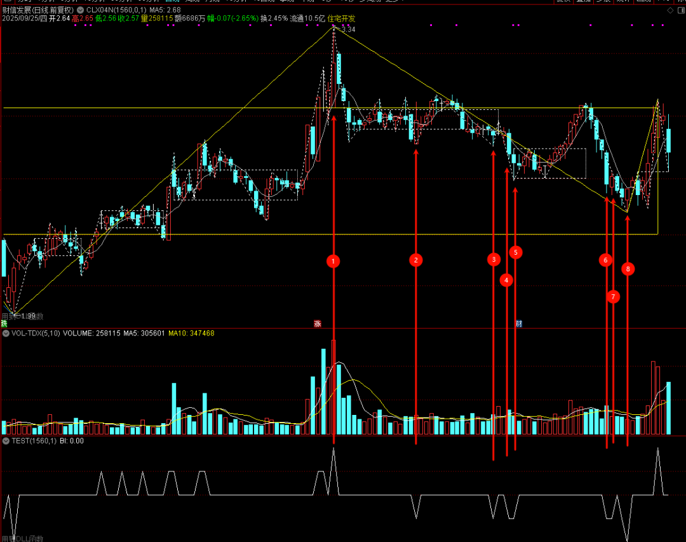Click the opening price 开2.64
The image size is (686, 542).
coord(60,18)
